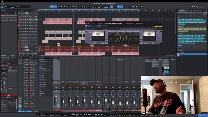
Task: Switch to the Files browser tab
Action: [198, 11]
